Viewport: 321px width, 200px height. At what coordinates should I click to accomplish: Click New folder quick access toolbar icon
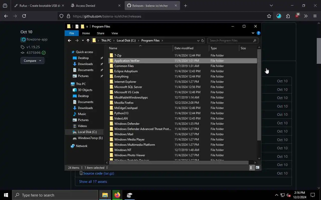point(83,26)
